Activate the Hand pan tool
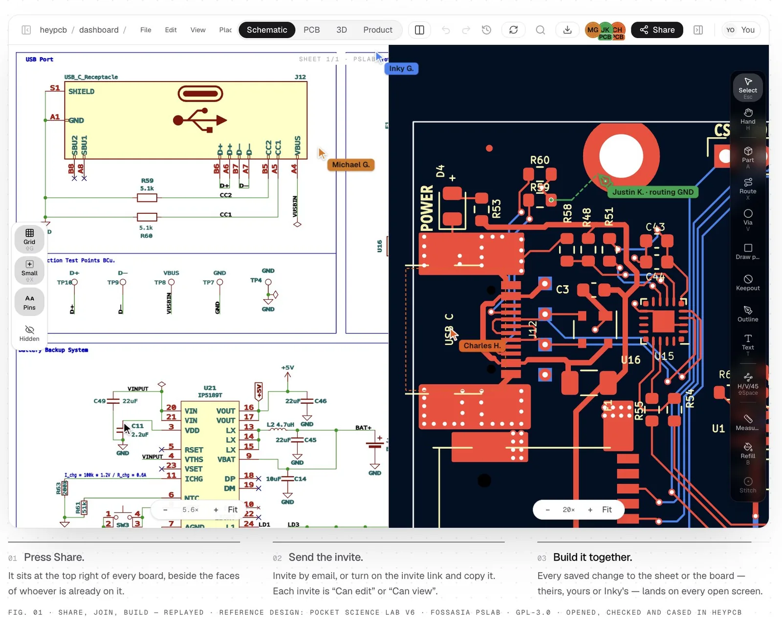 coord(748,119)
